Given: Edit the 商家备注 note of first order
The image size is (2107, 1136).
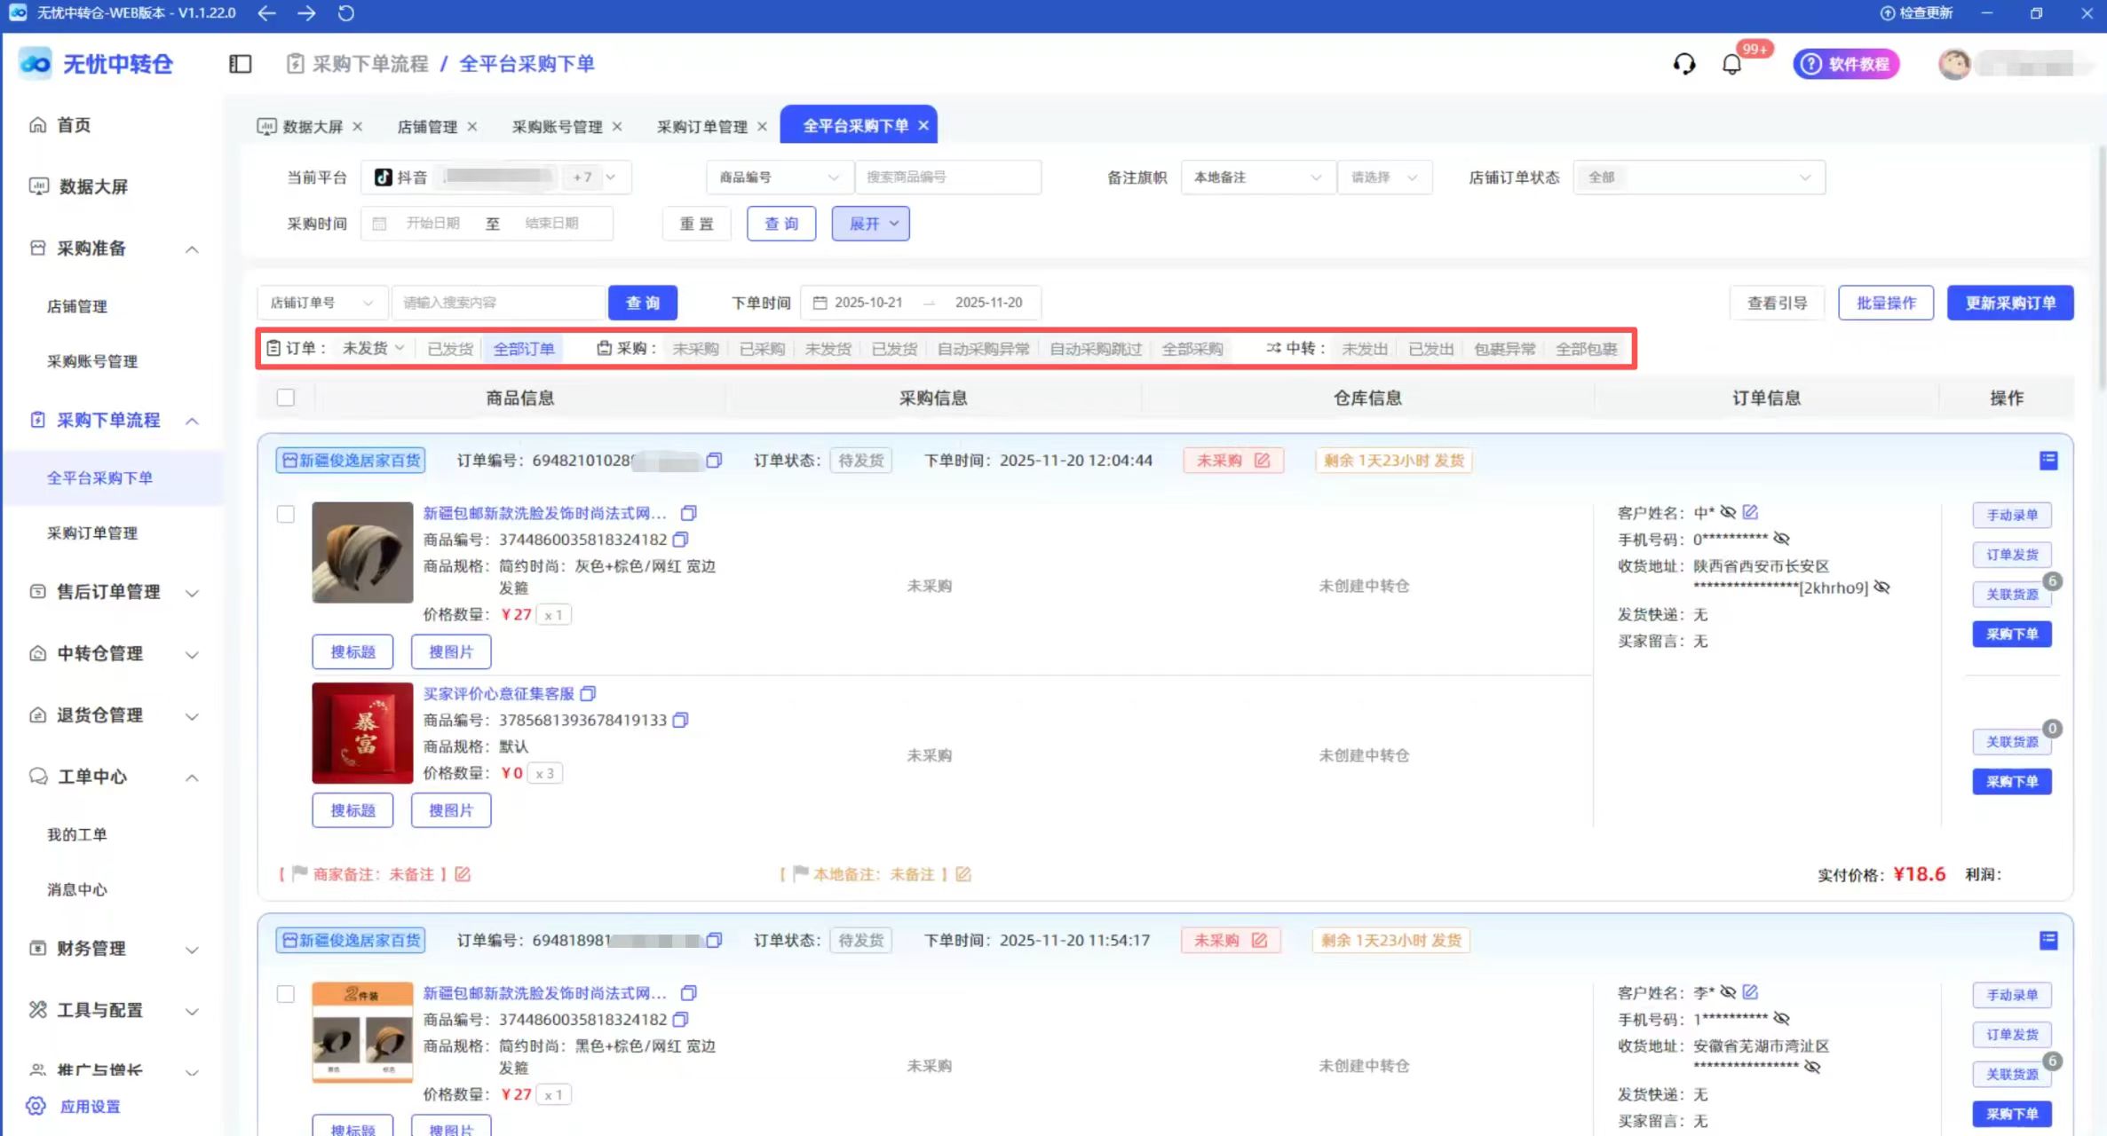Looking at the screenshot, I should click(x=463, y=874).
